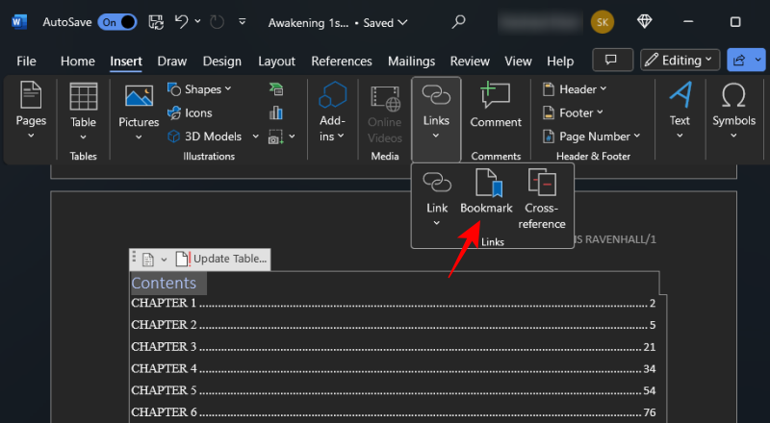Screen dimensions: 770x423
Task: Click the CHAPTER 3 contents entry
Action: tap(164, 346)
